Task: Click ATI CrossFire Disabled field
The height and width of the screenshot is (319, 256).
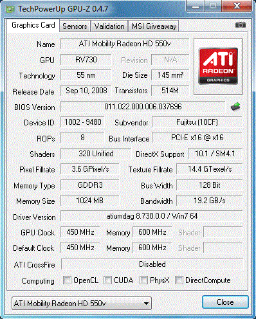Action: pyautogui.click(x=152, y=264)
